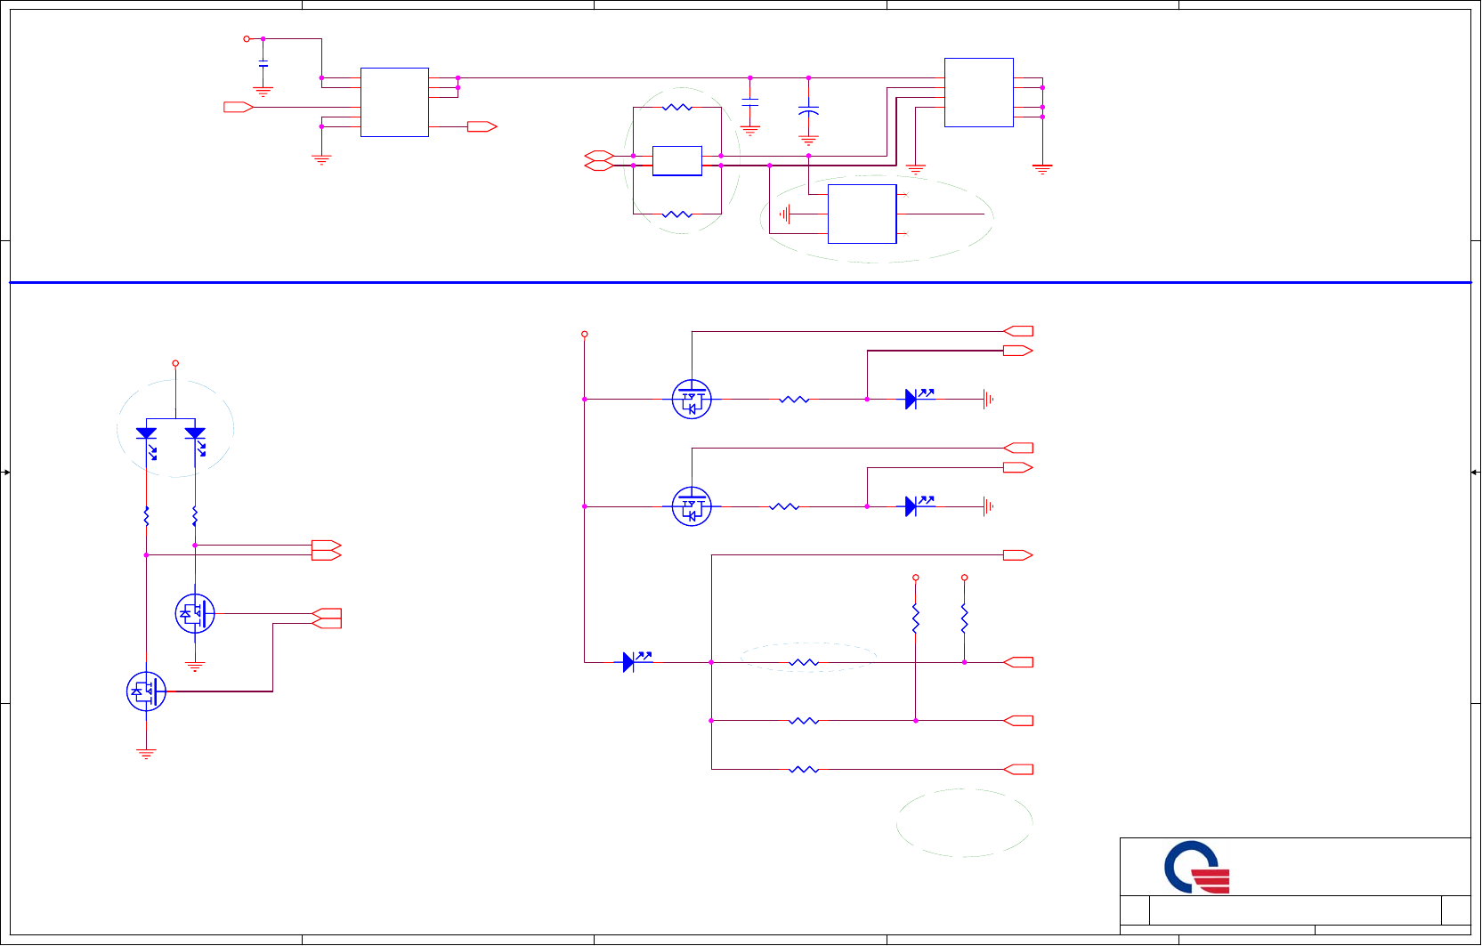
Task: Select the topmost port in the lower-right circuit
Action: pos(1018,331)
